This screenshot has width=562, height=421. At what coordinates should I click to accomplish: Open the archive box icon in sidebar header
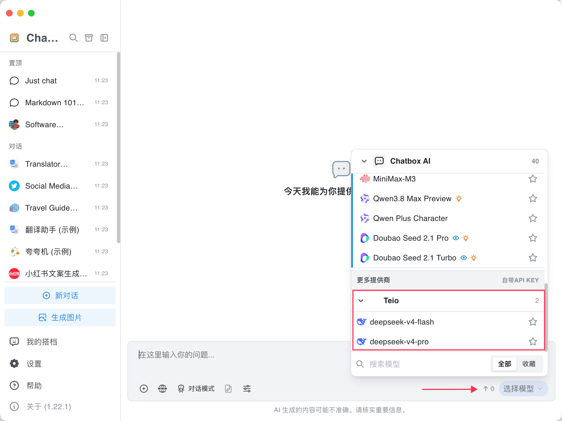click(89, 38)
